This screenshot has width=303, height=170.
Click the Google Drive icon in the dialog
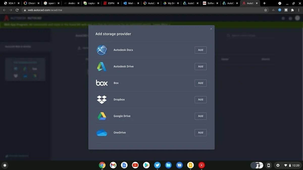click(102, 116)
